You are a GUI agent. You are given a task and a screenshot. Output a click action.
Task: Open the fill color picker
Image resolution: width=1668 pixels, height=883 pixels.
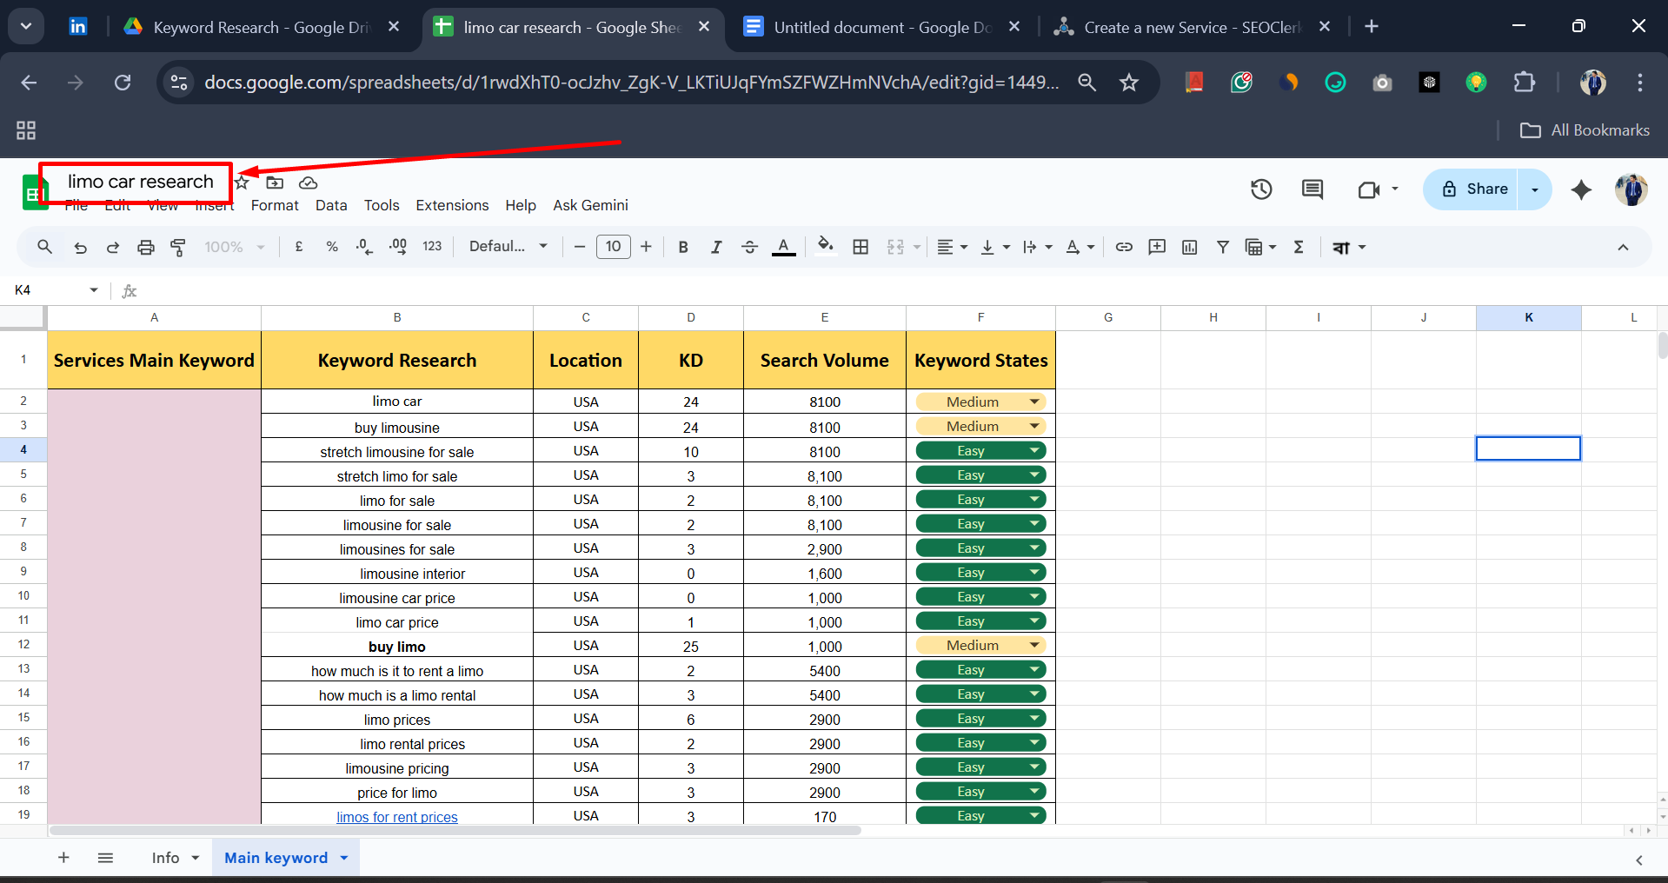(825, 247)
